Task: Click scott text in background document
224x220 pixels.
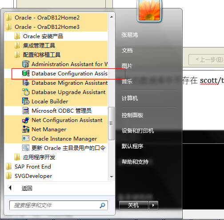Action: click(209, 81)
